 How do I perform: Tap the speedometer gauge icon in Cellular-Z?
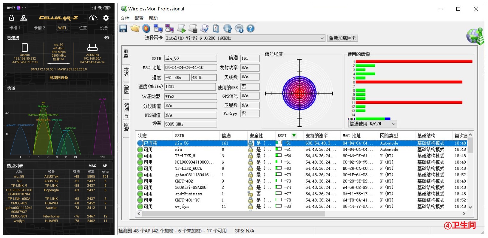[93, 18]
